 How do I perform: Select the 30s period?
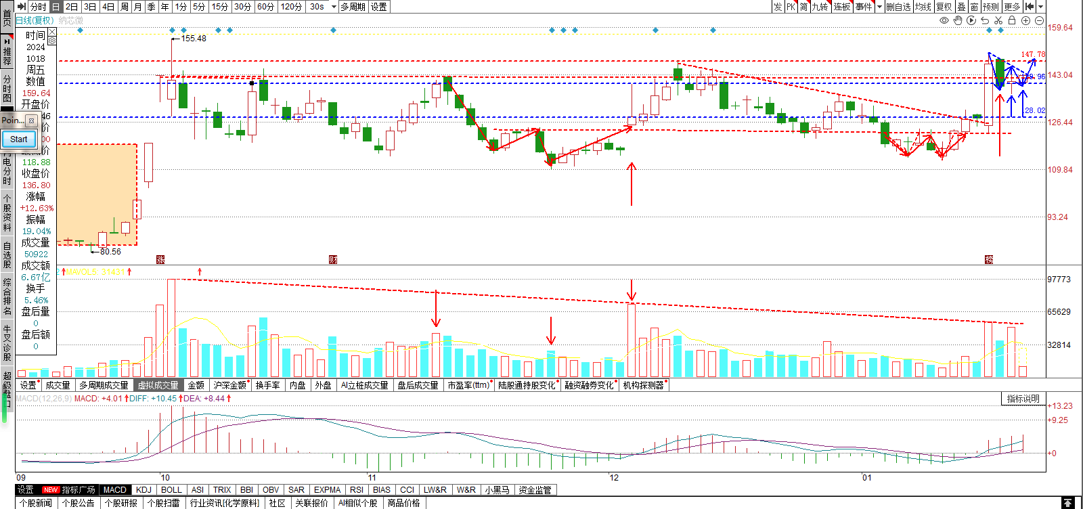click(317, 6)
